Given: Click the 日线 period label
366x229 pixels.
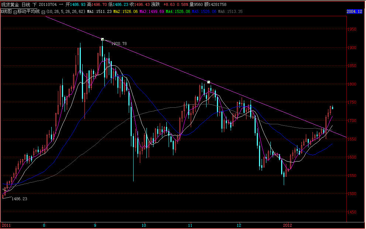Looking at the screenshot, I should (26, 4).
